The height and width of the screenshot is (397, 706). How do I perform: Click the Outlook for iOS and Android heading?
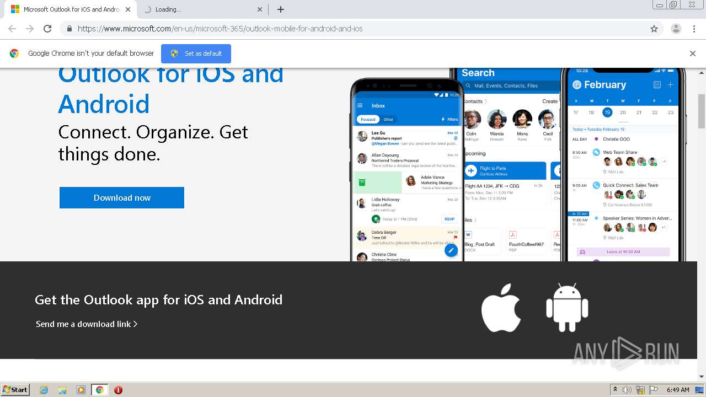tap(171, 88)
